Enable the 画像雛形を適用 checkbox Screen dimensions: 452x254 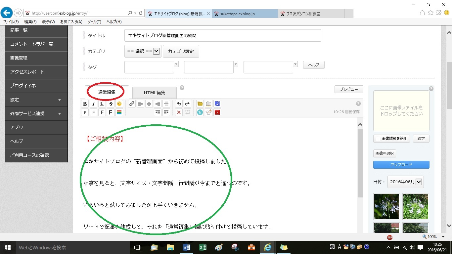(378, 139)
